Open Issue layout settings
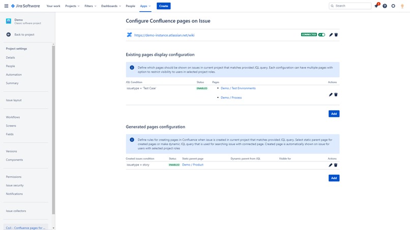The image size is (410, 230). pos(14,100)
